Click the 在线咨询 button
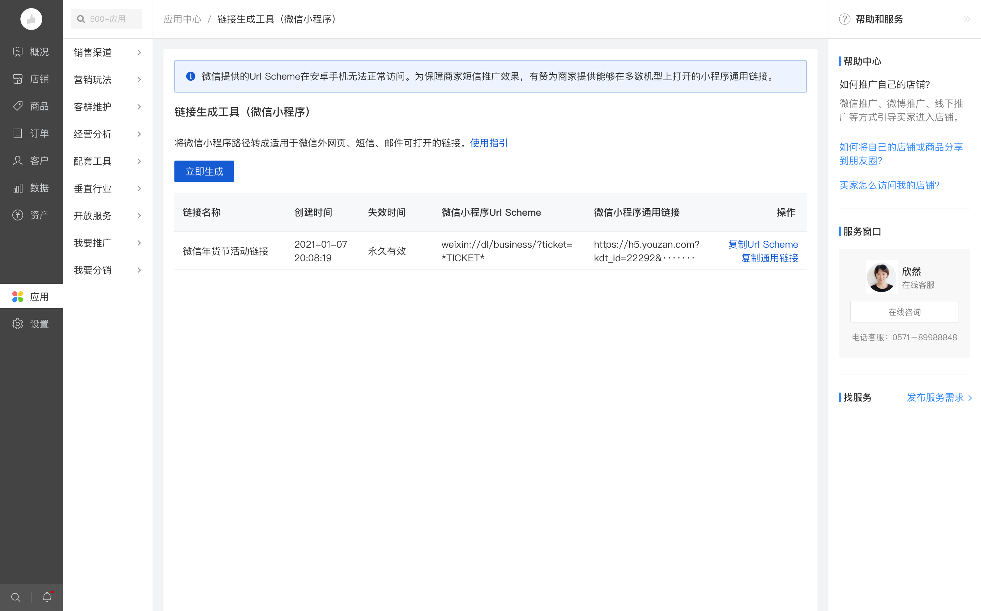 point(904,312)
